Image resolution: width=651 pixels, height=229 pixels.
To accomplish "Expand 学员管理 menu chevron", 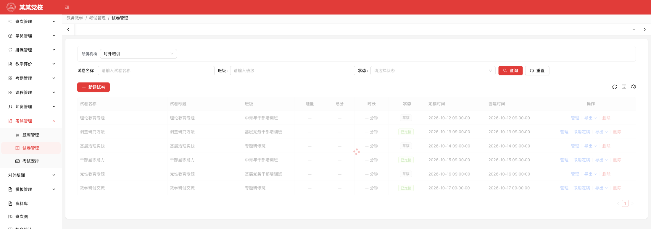I will [x=54, y=36].
